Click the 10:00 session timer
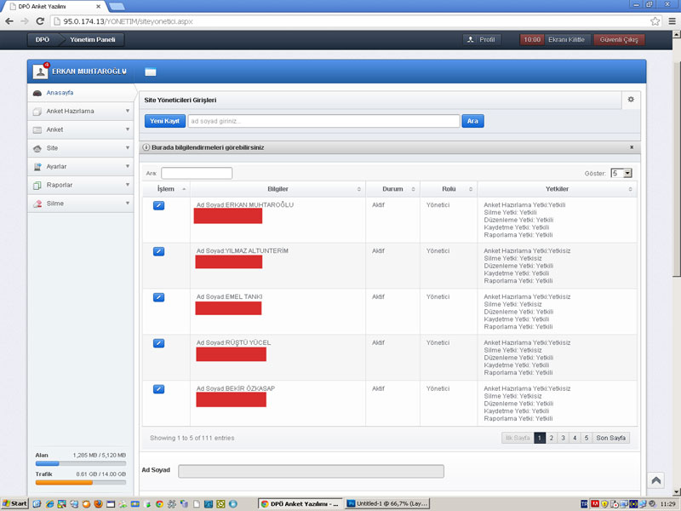This screenshot has height=511, width=681. pyautogui.click(x=532, y=39)
